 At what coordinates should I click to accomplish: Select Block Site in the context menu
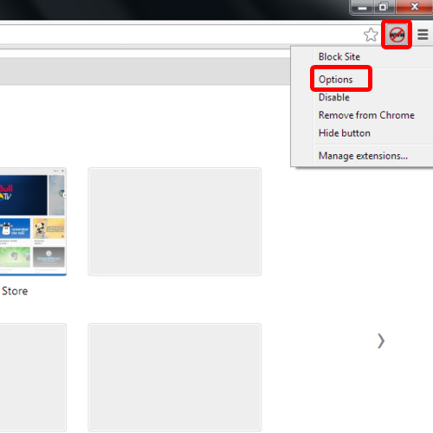click(339, 56)
